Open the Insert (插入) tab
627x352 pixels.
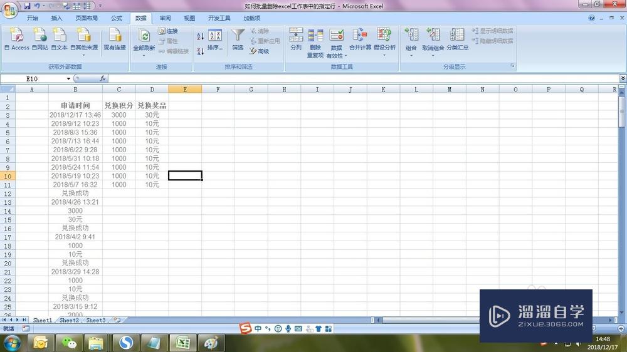click(x=57, y=18)
